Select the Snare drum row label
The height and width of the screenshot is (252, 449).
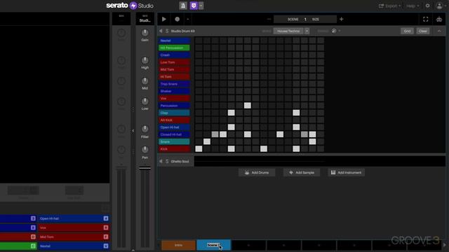pos(174,141)
